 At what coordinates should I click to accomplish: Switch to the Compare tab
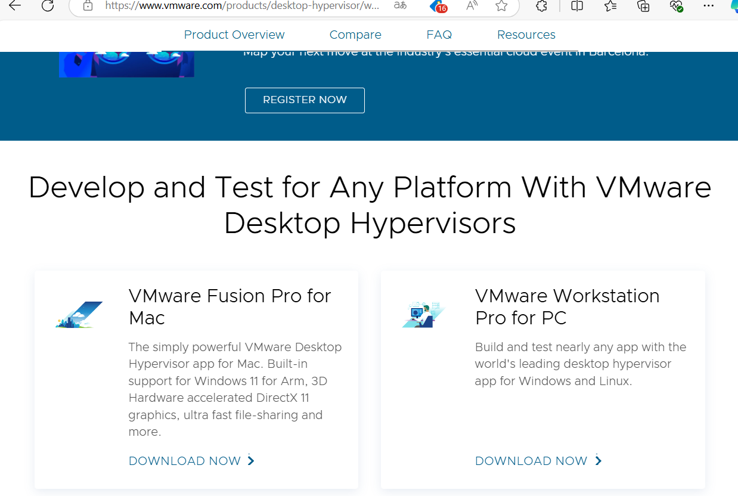pos(355,35)
